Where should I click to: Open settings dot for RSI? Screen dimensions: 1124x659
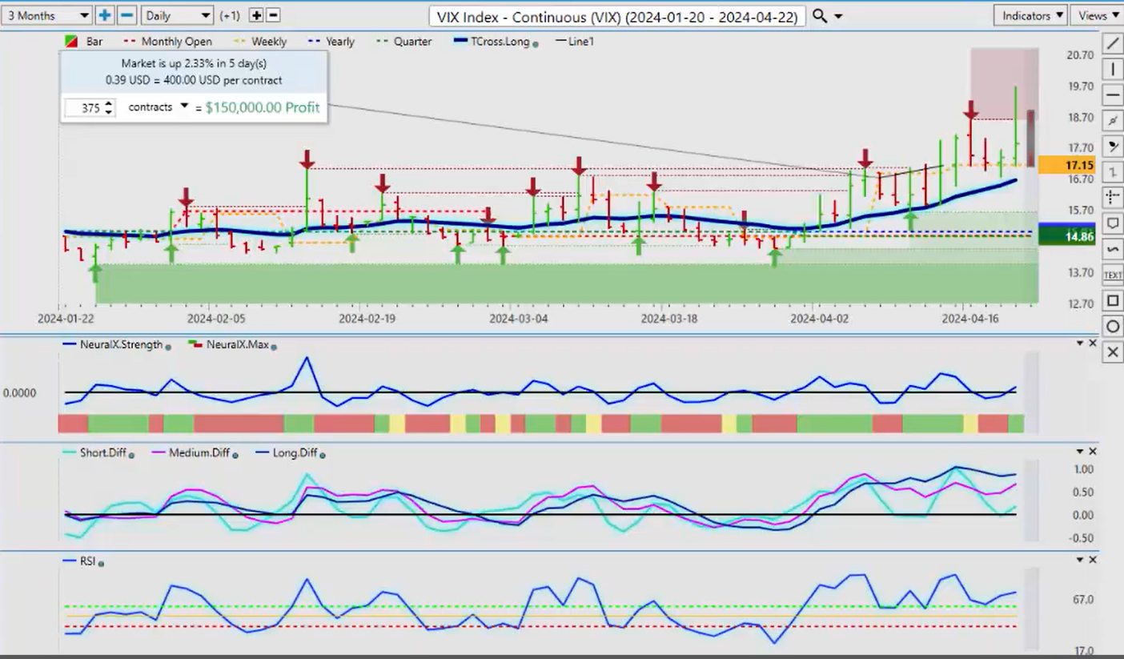(101, 564)
